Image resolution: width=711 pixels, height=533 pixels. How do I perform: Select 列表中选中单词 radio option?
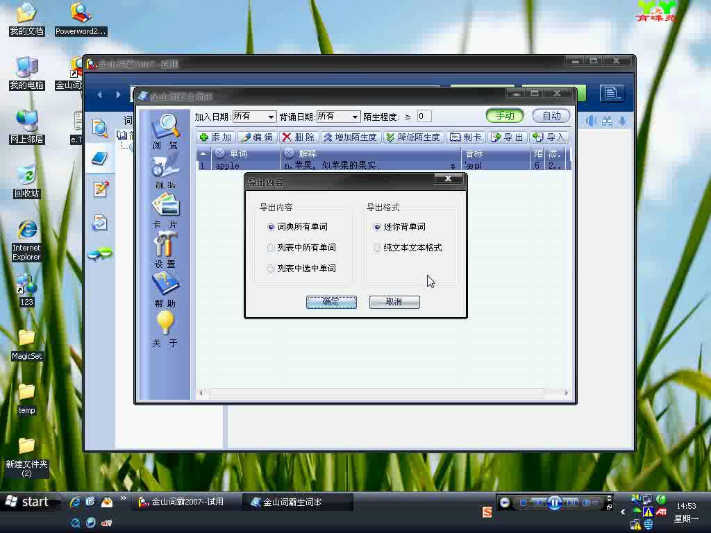point(301,269)
